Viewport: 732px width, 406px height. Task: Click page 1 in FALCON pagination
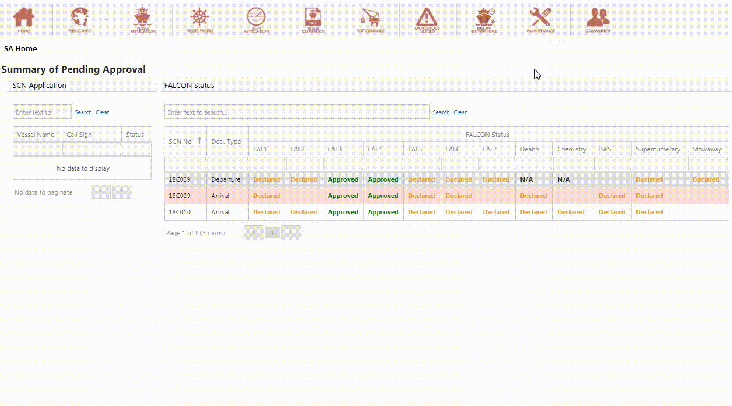point(272,233)
